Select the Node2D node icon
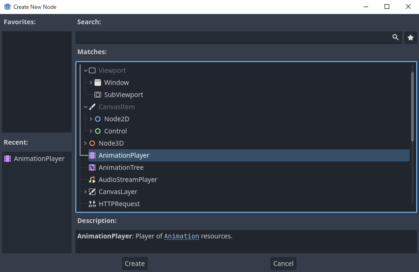This screenshot has height=272, width=419. coord(97,119)
